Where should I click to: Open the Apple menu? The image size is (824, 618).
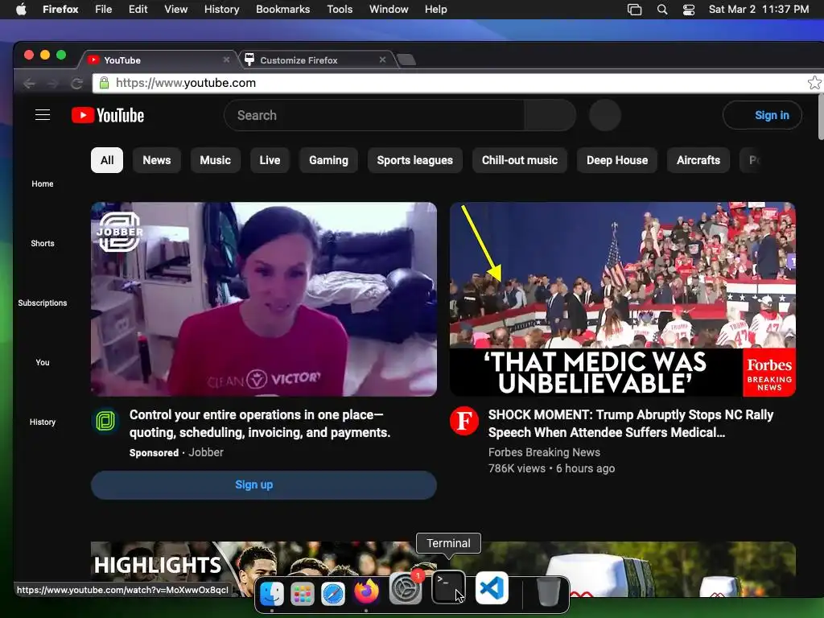pos(21,10)
